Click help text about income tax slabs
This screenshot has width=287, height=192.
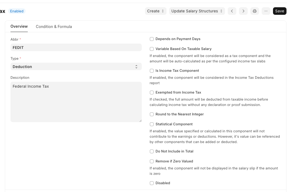pyautogui.click(x=210, y=58)
